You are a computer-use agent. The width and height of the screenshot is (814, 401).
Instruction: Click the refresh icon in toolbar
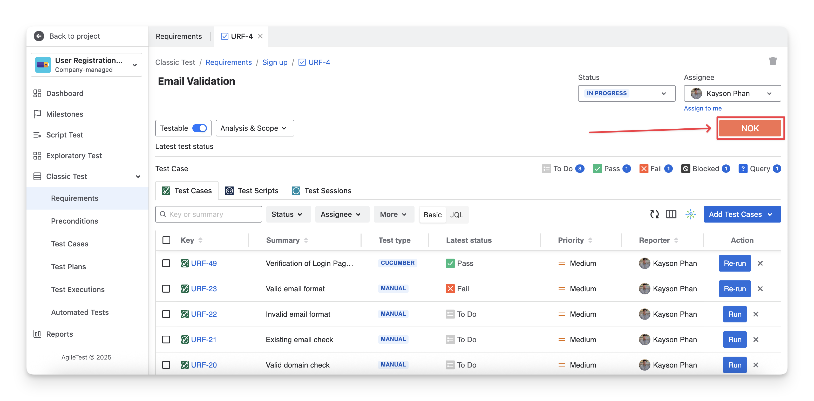coord(654,215)
